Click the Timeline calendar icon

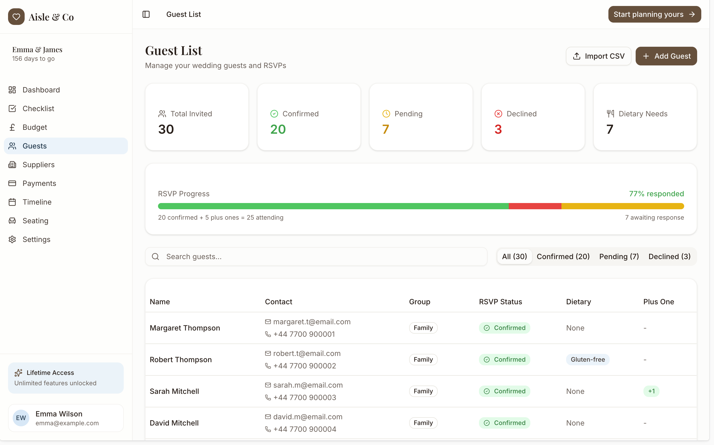[12, 202]
